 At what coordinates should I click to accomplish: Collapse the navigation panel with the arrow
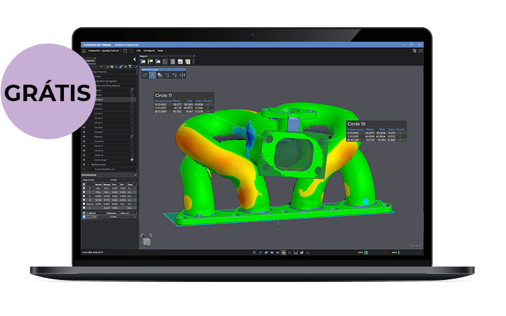[134, 59]
